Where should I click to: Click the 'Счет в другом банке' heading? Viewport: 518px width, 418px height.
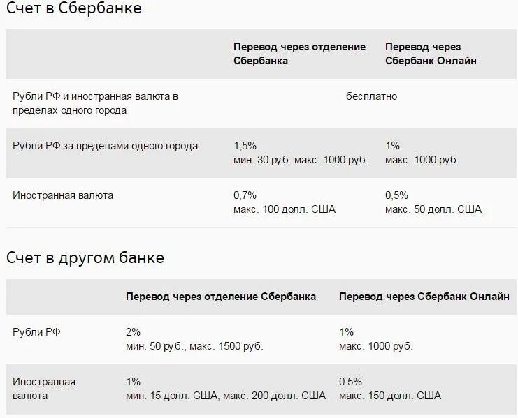85,258
